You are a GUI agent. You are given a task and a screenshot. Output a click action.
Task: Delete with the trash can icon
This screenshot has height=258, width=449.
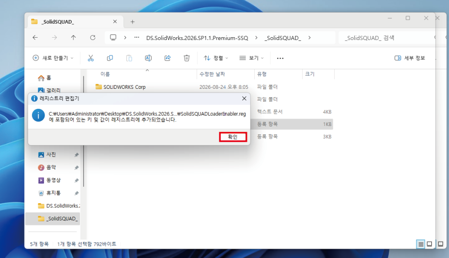click(x=187, y=58)
